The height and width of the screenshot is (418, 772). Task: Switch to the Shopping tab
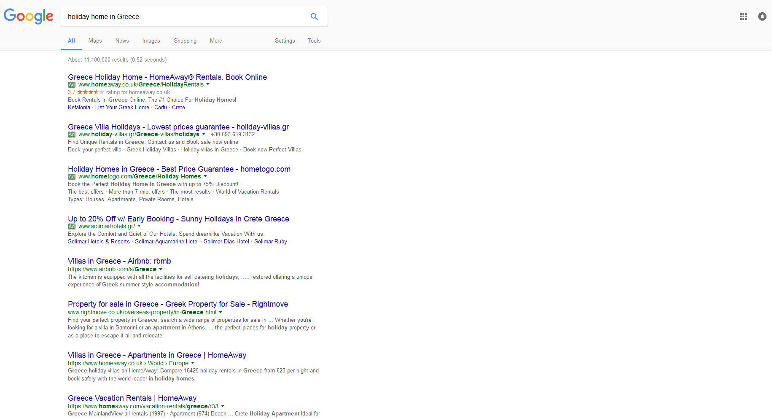(185, 41)
